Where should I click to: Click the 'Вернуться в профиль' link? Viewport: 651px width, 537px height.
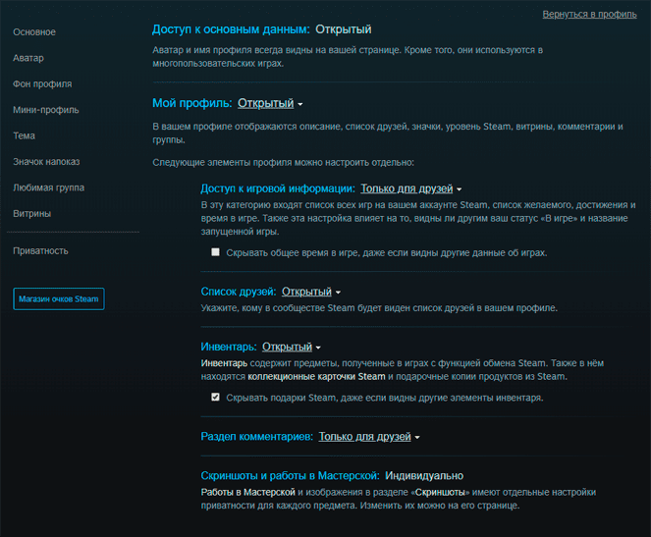595,15
